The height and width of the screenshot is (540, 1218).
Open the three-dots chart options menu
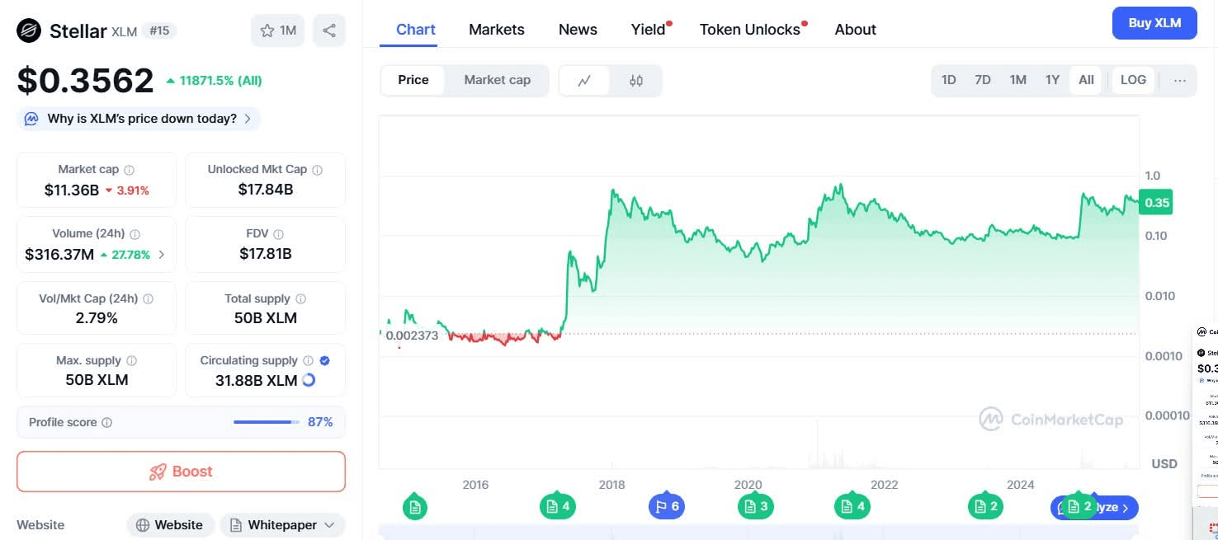[x=1180, y=81]
